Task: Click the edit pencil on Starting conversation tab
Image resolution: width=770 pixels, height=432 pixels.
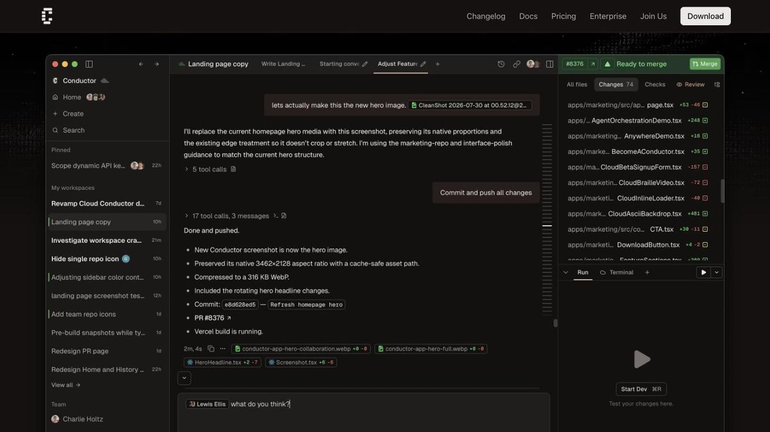Action: [x=365, y=64]
